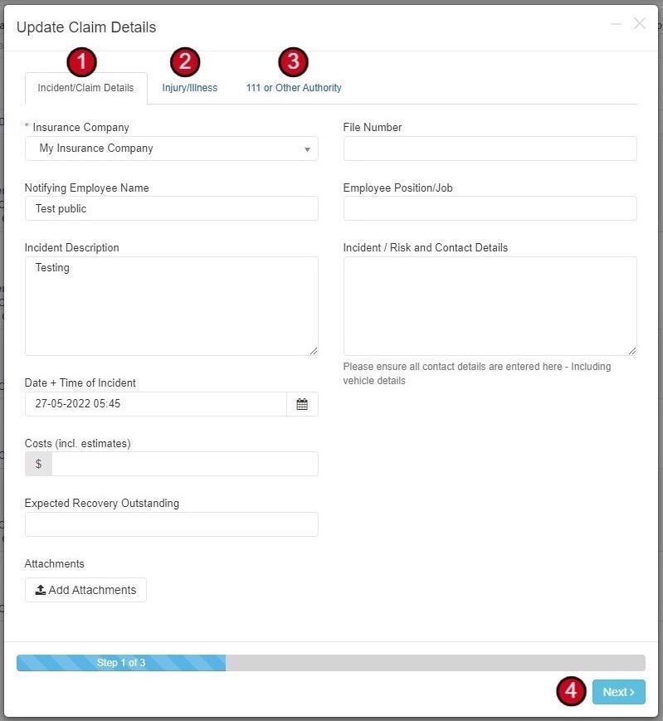Click into the Incident Description textarea
The image size is (663, 721).
click(172, 306)
